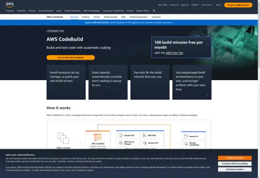Click 'Build and test code with automatic scaling' subtitle

78,48
